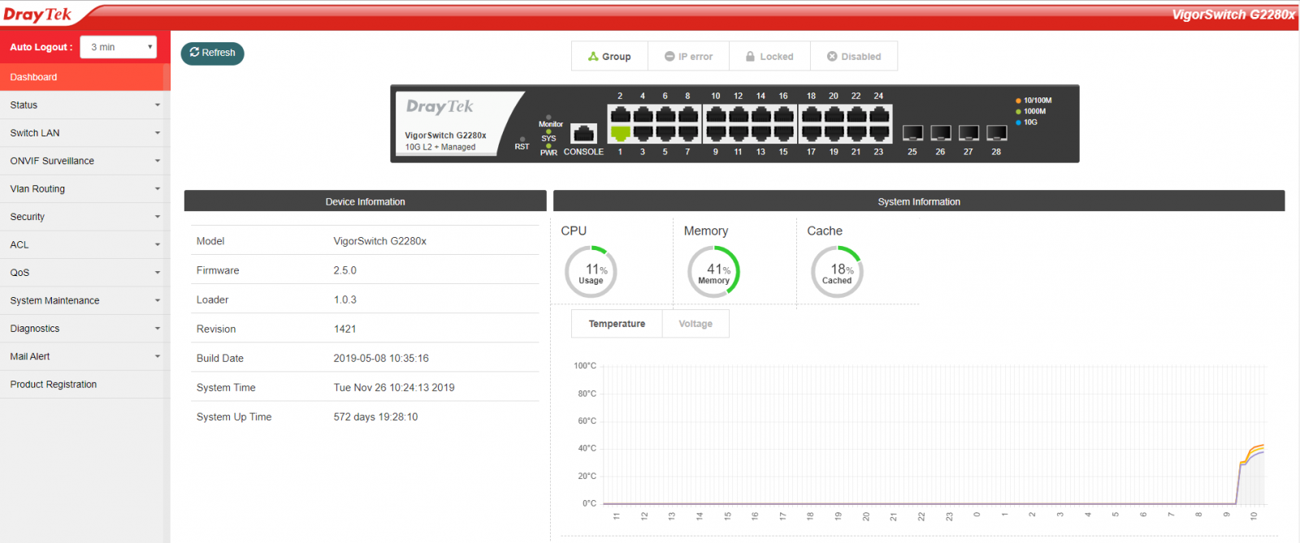
Task: Click the Device Information panel header
Action: (365, 201)
